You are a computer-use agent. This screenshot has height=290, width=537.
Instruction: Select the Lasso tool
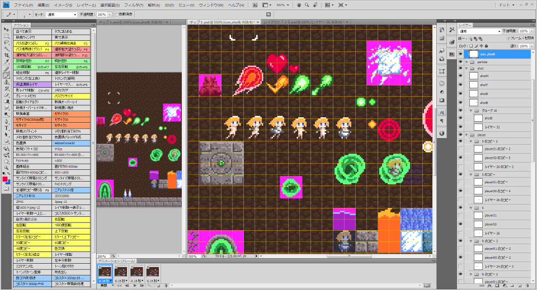(6, 42)
